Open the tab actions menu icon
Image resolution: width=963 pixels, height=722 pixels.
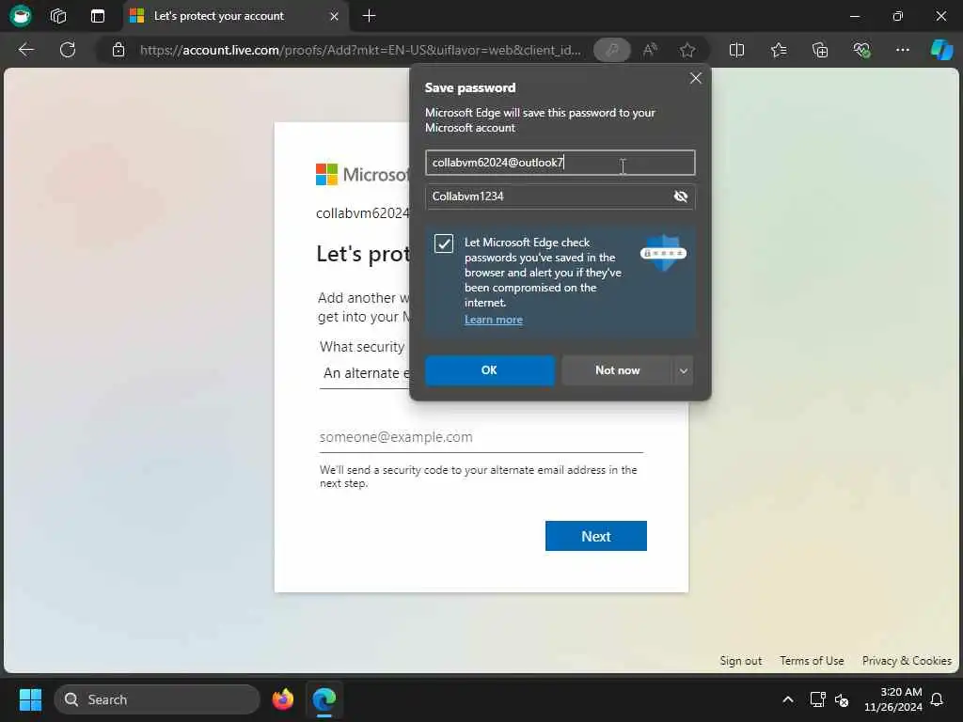[x=98, y=15]
